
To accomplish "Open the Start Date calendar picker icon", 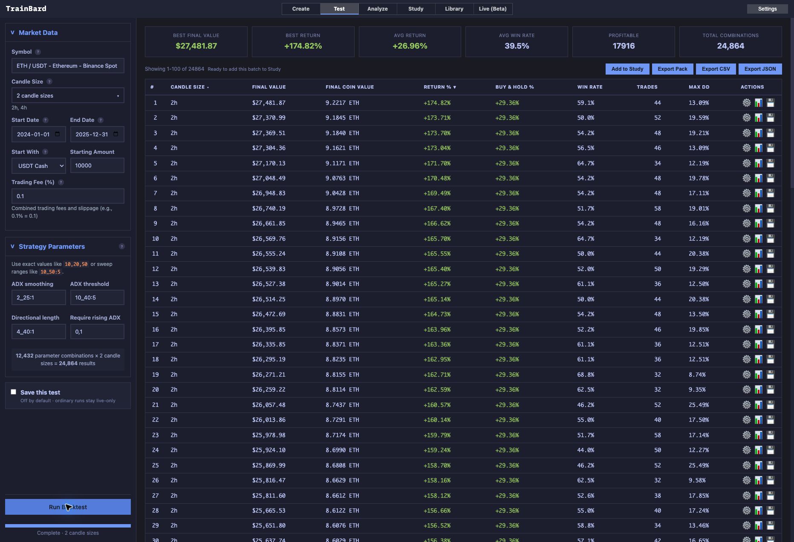I will click(58, 134).
